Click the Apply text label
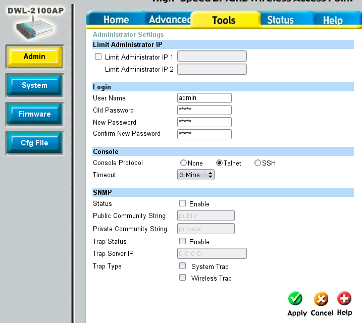362x323 pixels. click(297, 313)
